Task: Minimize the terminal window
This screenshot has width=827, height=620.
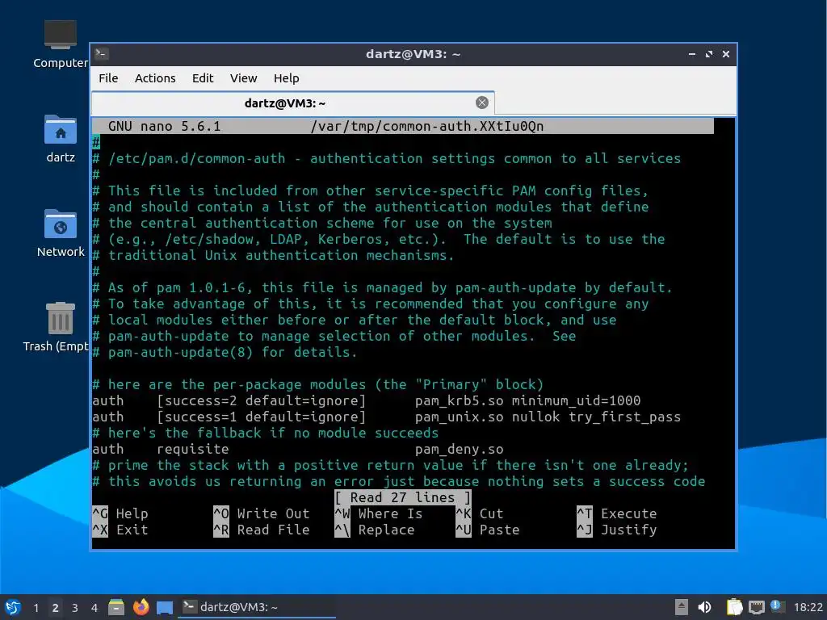Action: (x=692, y=54)
